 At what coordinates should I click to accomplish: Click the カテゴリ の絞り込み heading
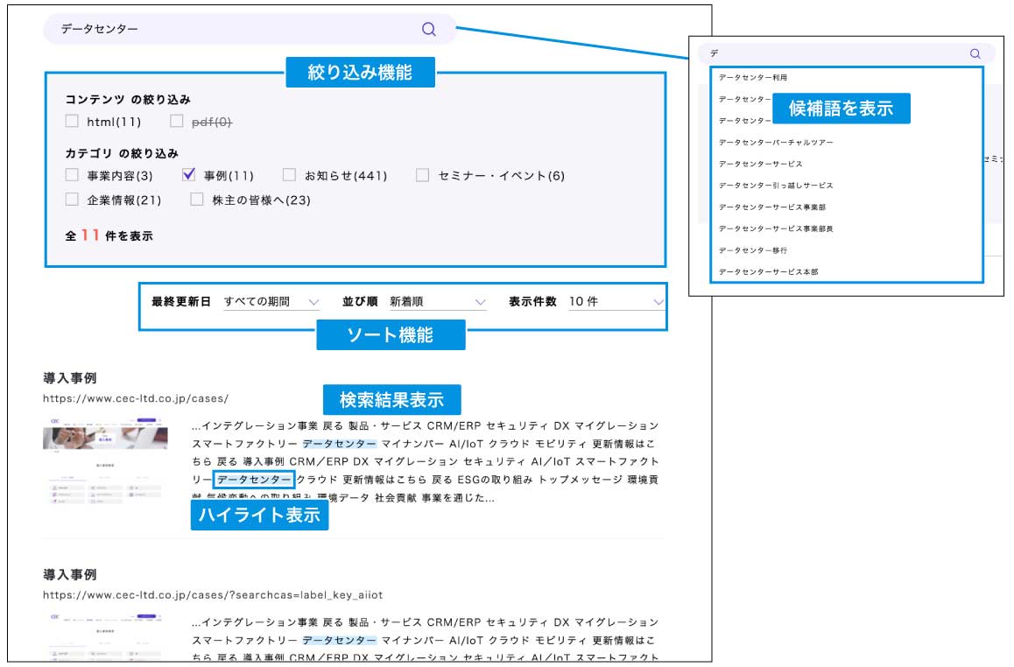[x=122, y=153]
